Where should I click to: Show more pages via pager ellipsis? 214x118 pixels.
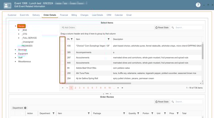pyautogui.click(x=114, y=88)
